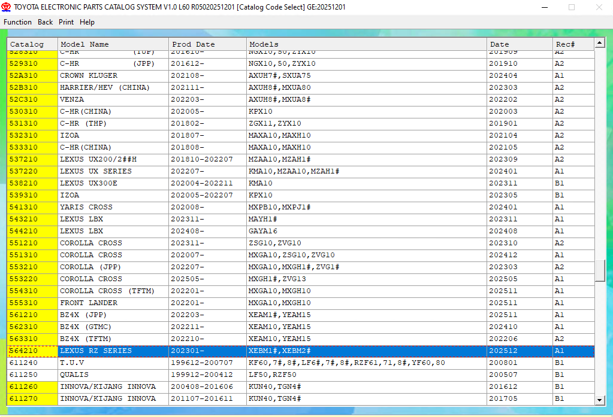Screen dimensions: 613x417
Task: Select the T.U.V model row
Action: coord(301,363)
